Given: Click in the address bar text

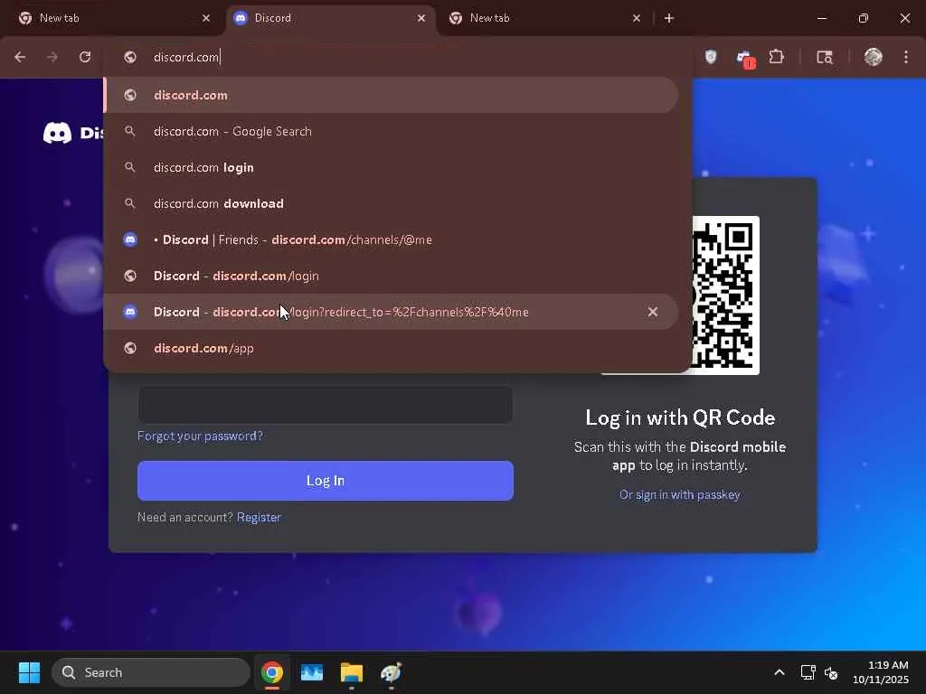Looking at the screenshot, I should (186, 57).
